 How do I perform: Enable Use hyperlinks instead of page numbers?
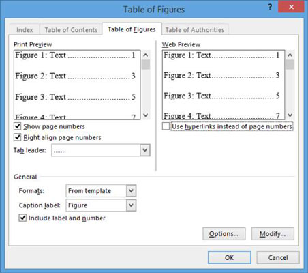point(166,126)
